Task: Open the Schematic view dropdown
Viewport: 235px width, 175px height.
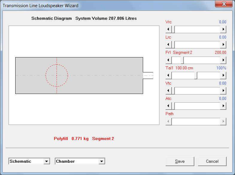Action: (47, 161)
